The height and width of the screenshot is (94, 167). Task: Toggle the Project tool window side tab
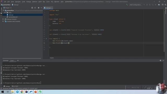coord(1,10)
